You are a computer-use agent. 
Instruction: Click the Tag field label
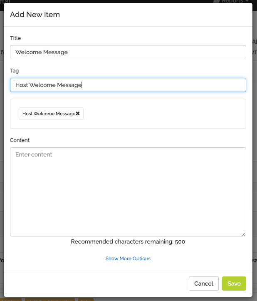point(15,71)
